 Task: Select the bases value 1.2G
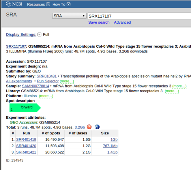click(x=87, y=146)
